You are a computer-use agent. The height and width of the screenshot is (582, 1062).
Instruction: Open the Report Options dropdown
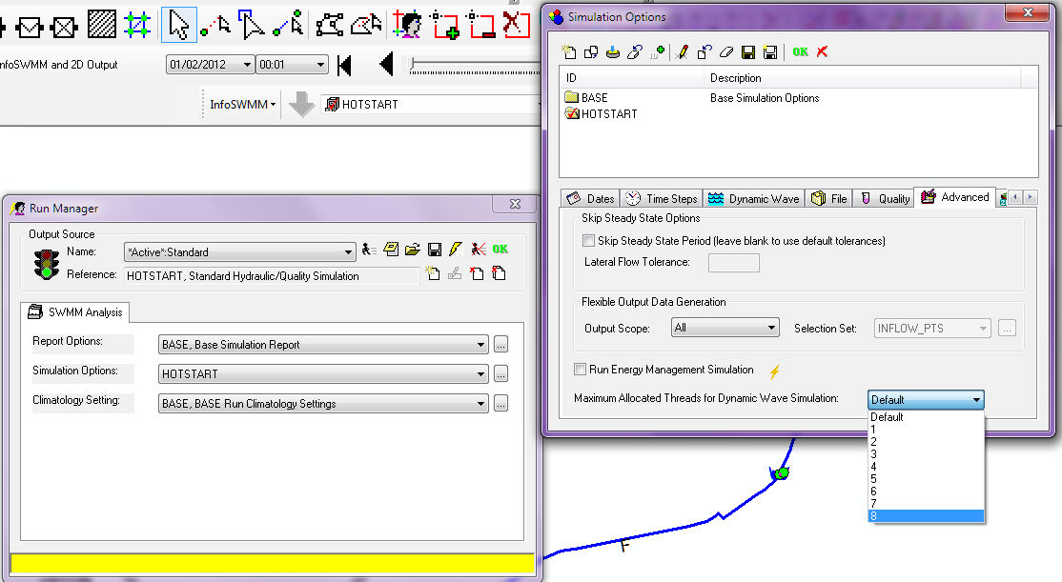click(x=480, y=345)
